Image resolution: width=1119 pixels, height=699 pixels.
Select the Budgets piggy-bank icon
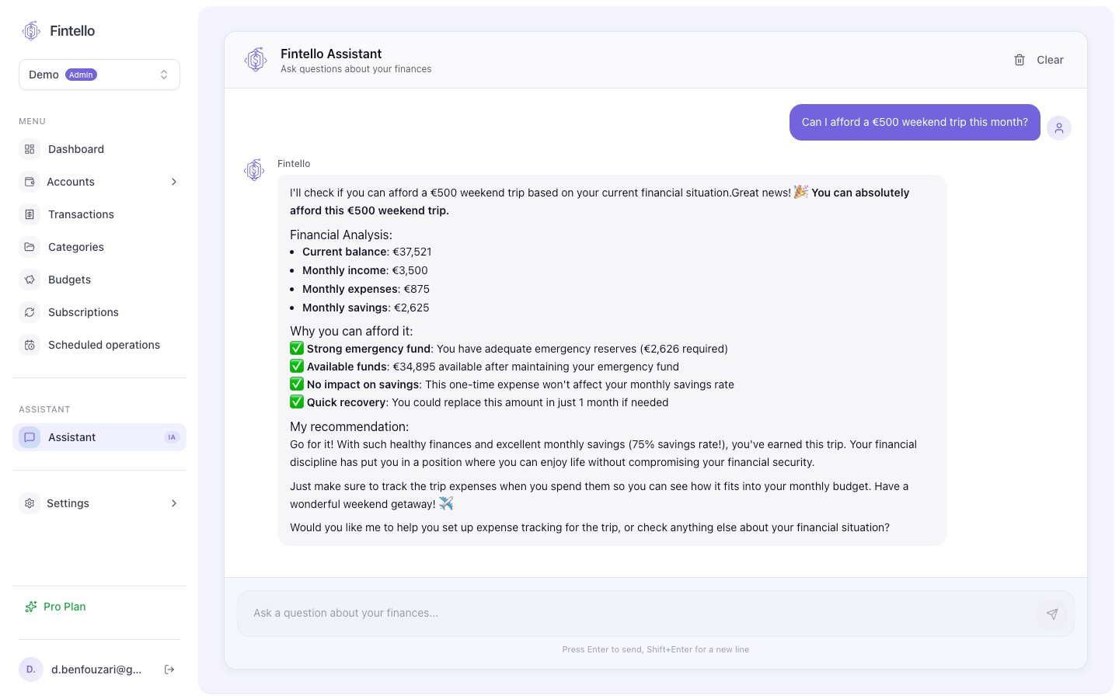point(30,280)
